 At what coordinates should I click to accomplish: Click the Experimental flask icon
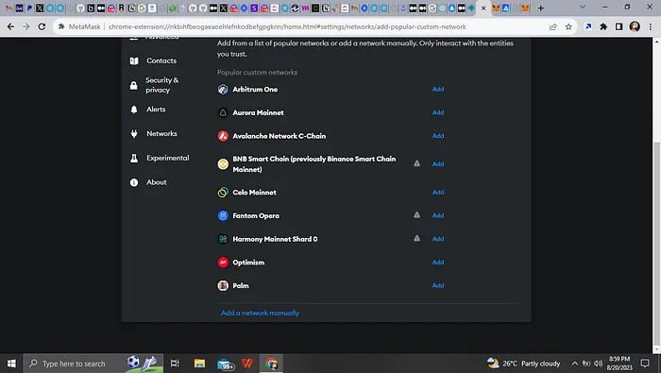click(x=134, y=158)
